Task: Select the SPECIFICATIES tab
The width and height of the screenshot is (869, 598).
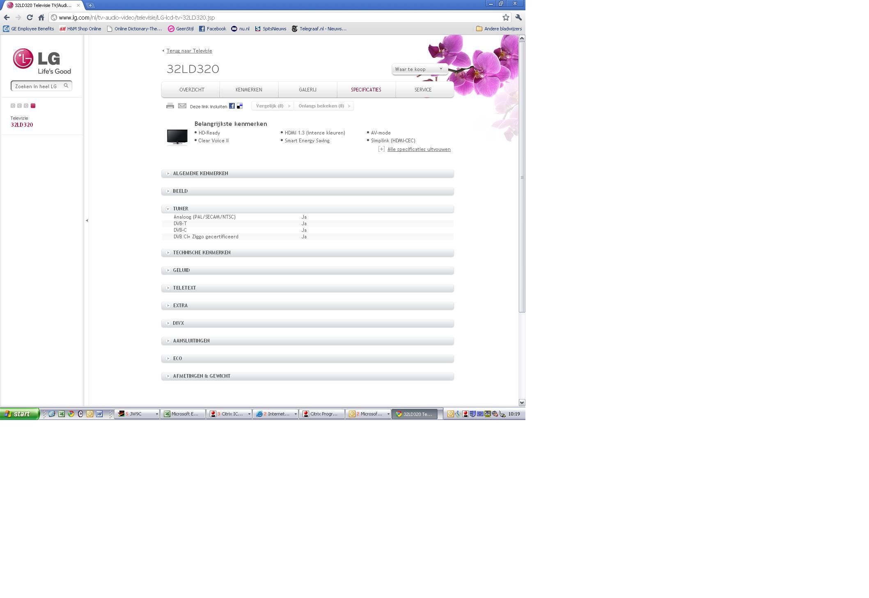Action: coord(366,89)
